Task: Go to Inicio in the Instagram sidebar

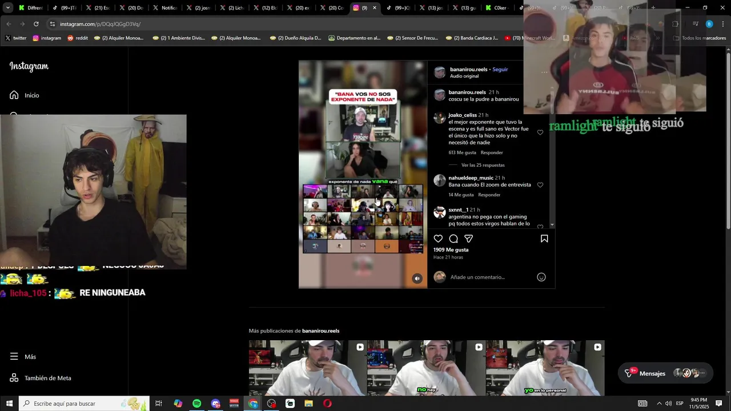Action: tap(25, 95)
